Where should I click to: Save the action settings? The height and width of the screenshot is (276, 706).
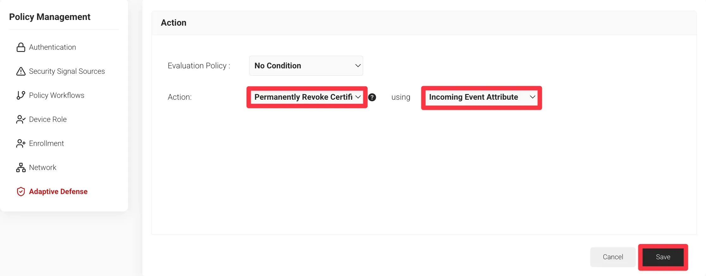pos(663,257)
